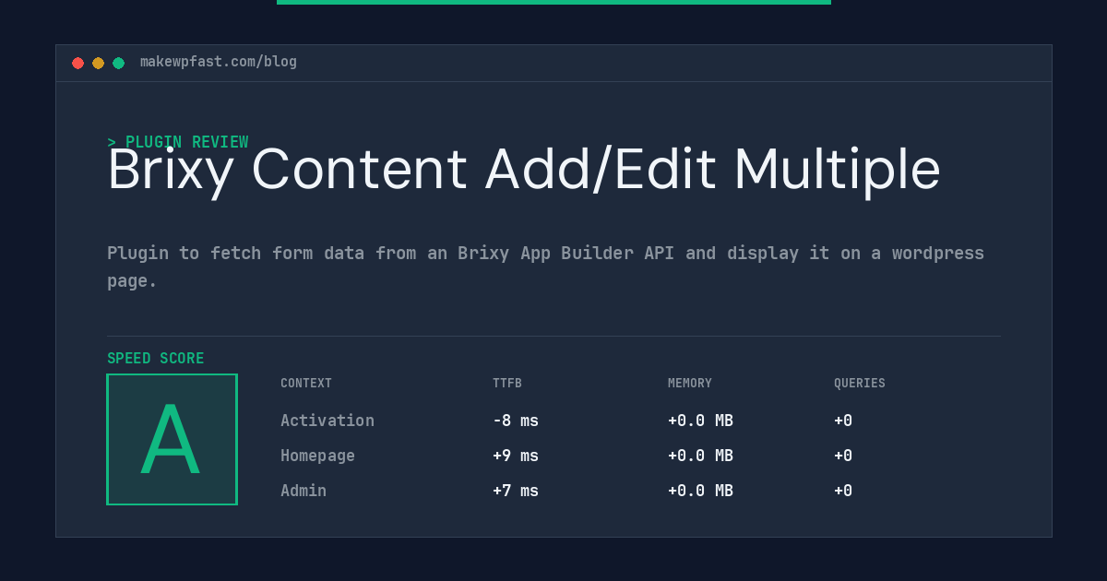1107x581 pixels.
Task: Click the plugin description paragraph
Action: coord(545,267)
